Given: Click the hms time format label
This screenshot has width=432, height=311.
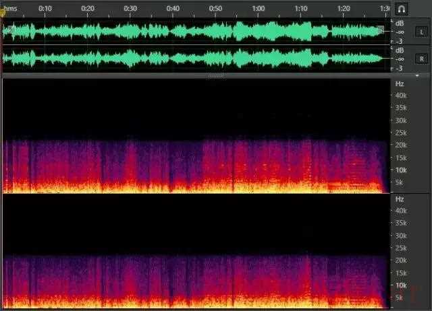Looking at the screenshot, I should (x=9, y=9).
